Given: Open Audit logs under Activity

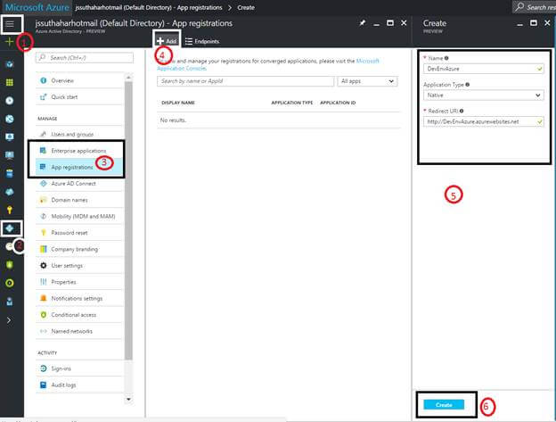Looking at the screenshot, I should click(79, 385).
